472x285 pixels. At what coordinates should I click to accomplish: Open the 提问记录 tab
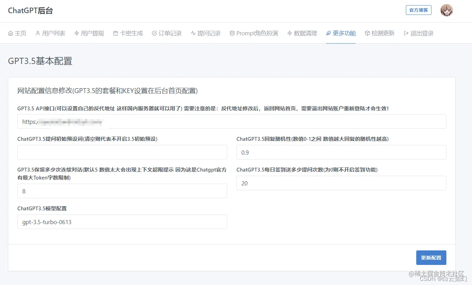coord(206,33)
